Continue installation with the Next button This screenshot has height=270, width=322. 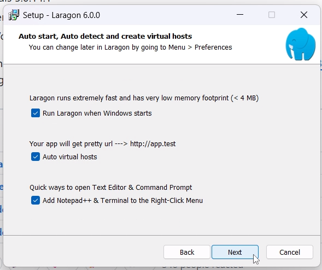pyautogui.click(x=235, y=252)
